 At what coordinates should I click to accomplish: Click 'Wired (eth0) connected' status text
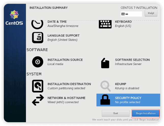point(63,102)
